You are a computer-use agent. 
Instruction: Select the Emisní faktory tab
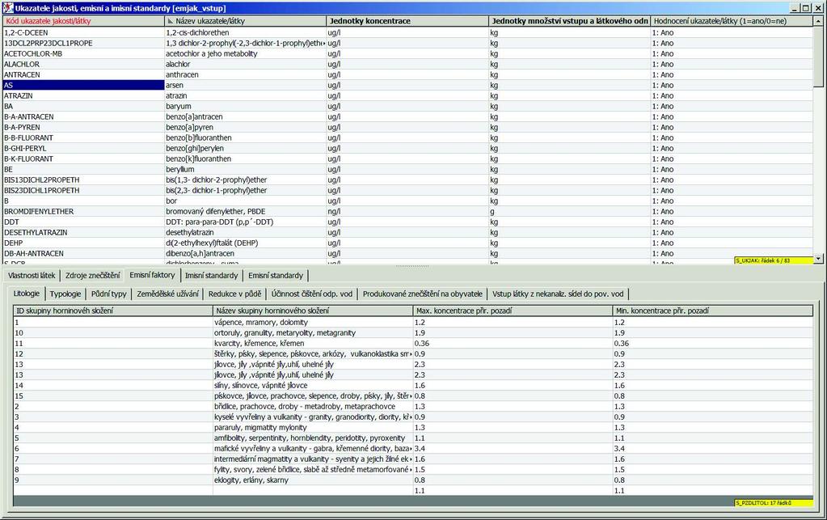[153, 275]
